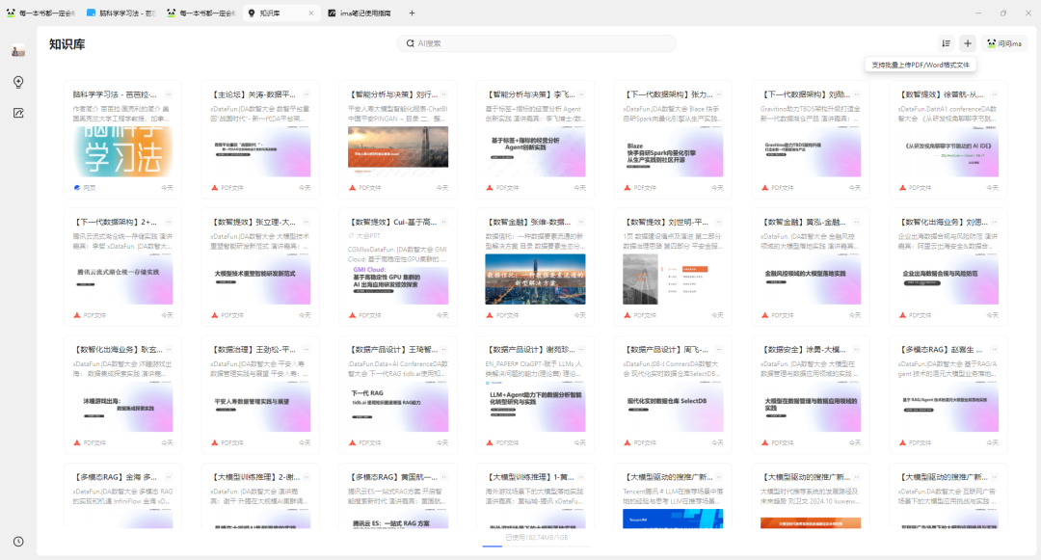Open the city skyline thumbnail on 【智能分析与决策】刘行 card

pyautogui.click(x=398, y=147)
